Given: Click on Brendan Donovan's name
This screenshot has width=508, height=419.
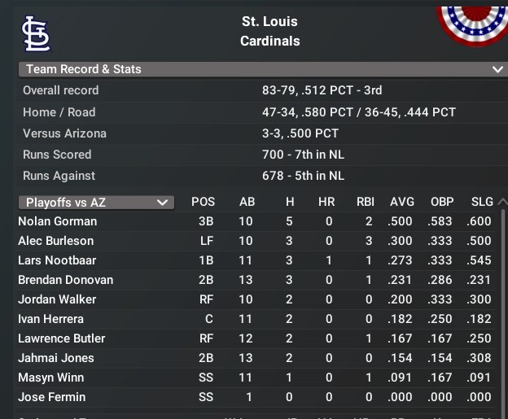Looking at the screenshot, I should coord(65,280).
